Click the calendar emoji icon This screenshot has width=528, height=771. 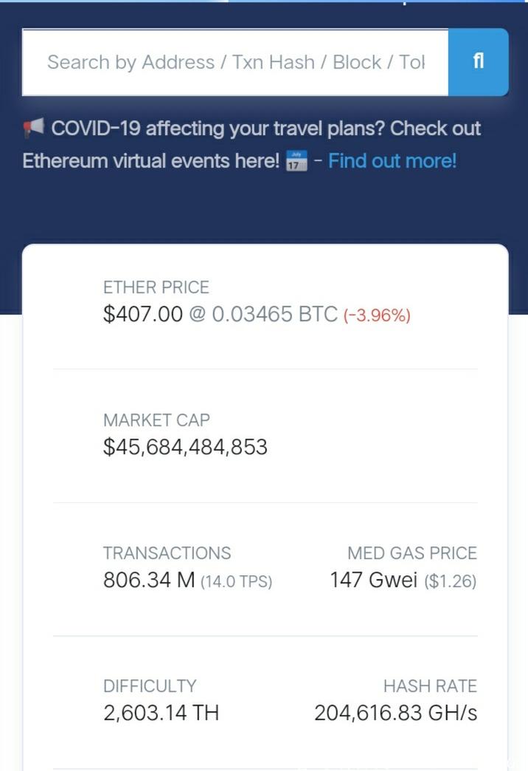(296, 161)
